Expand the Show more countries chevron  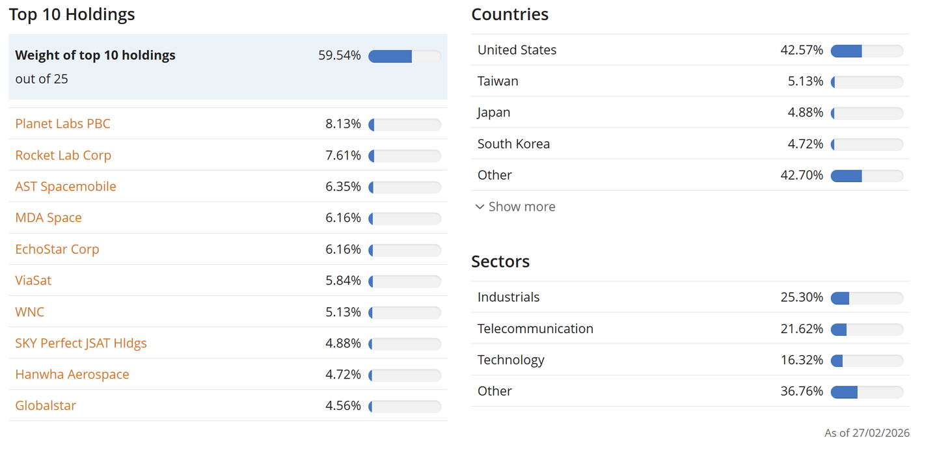click(480, 207)
